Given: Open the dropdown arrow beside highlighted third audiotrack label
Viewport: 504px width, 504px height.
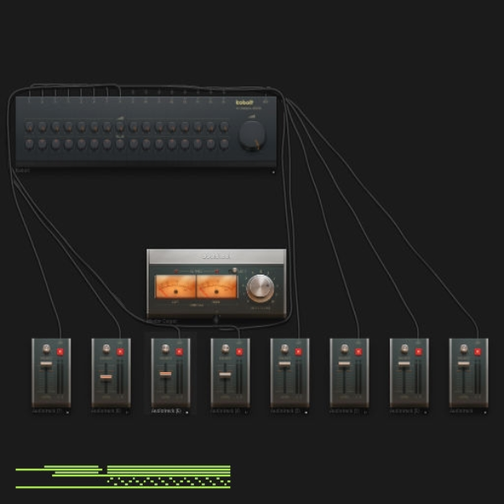Looking at the screenshot, I should coord(186,412).
